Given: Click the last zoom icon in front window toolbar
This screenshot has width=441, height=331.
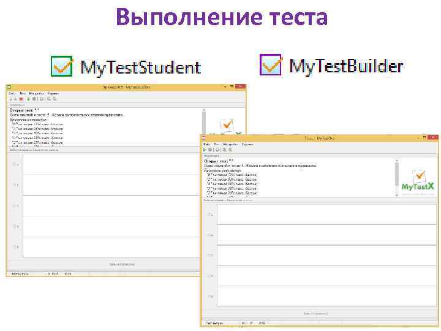Looking at the screenshot, I should 230,150.
